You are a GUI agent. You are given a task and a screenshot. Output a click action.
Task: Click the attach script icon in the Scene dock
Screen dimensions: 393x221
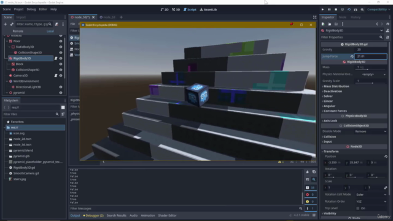[56, 24]
